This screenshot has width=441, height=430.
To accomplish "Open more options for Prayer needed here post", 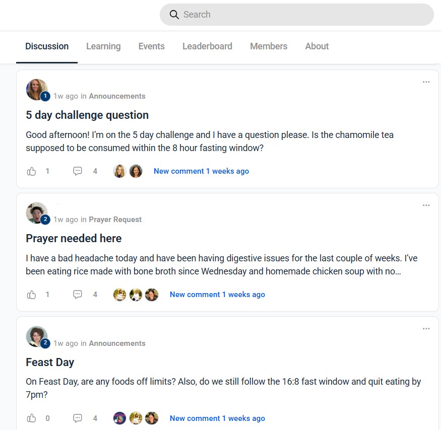I will point(426,205).
